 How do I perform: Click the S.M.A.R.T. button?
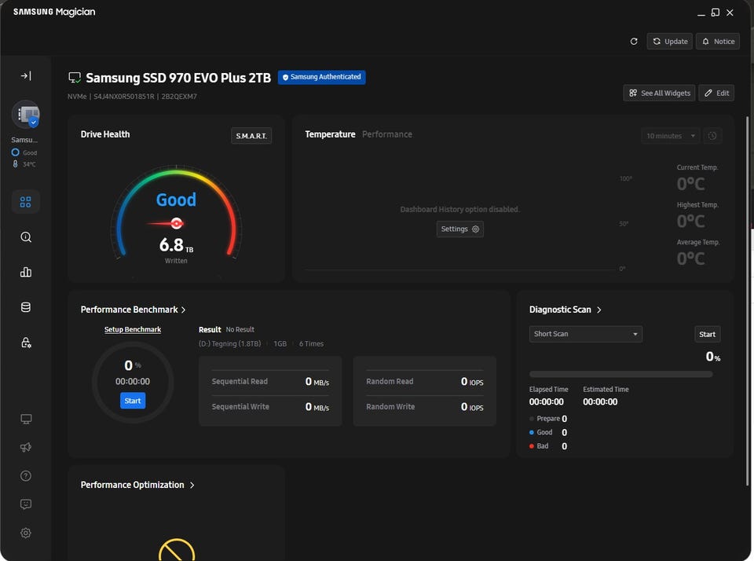[x=251, y=136]
